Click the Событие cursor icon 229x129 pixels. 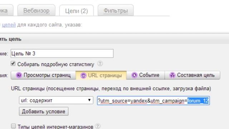(135, 75)
